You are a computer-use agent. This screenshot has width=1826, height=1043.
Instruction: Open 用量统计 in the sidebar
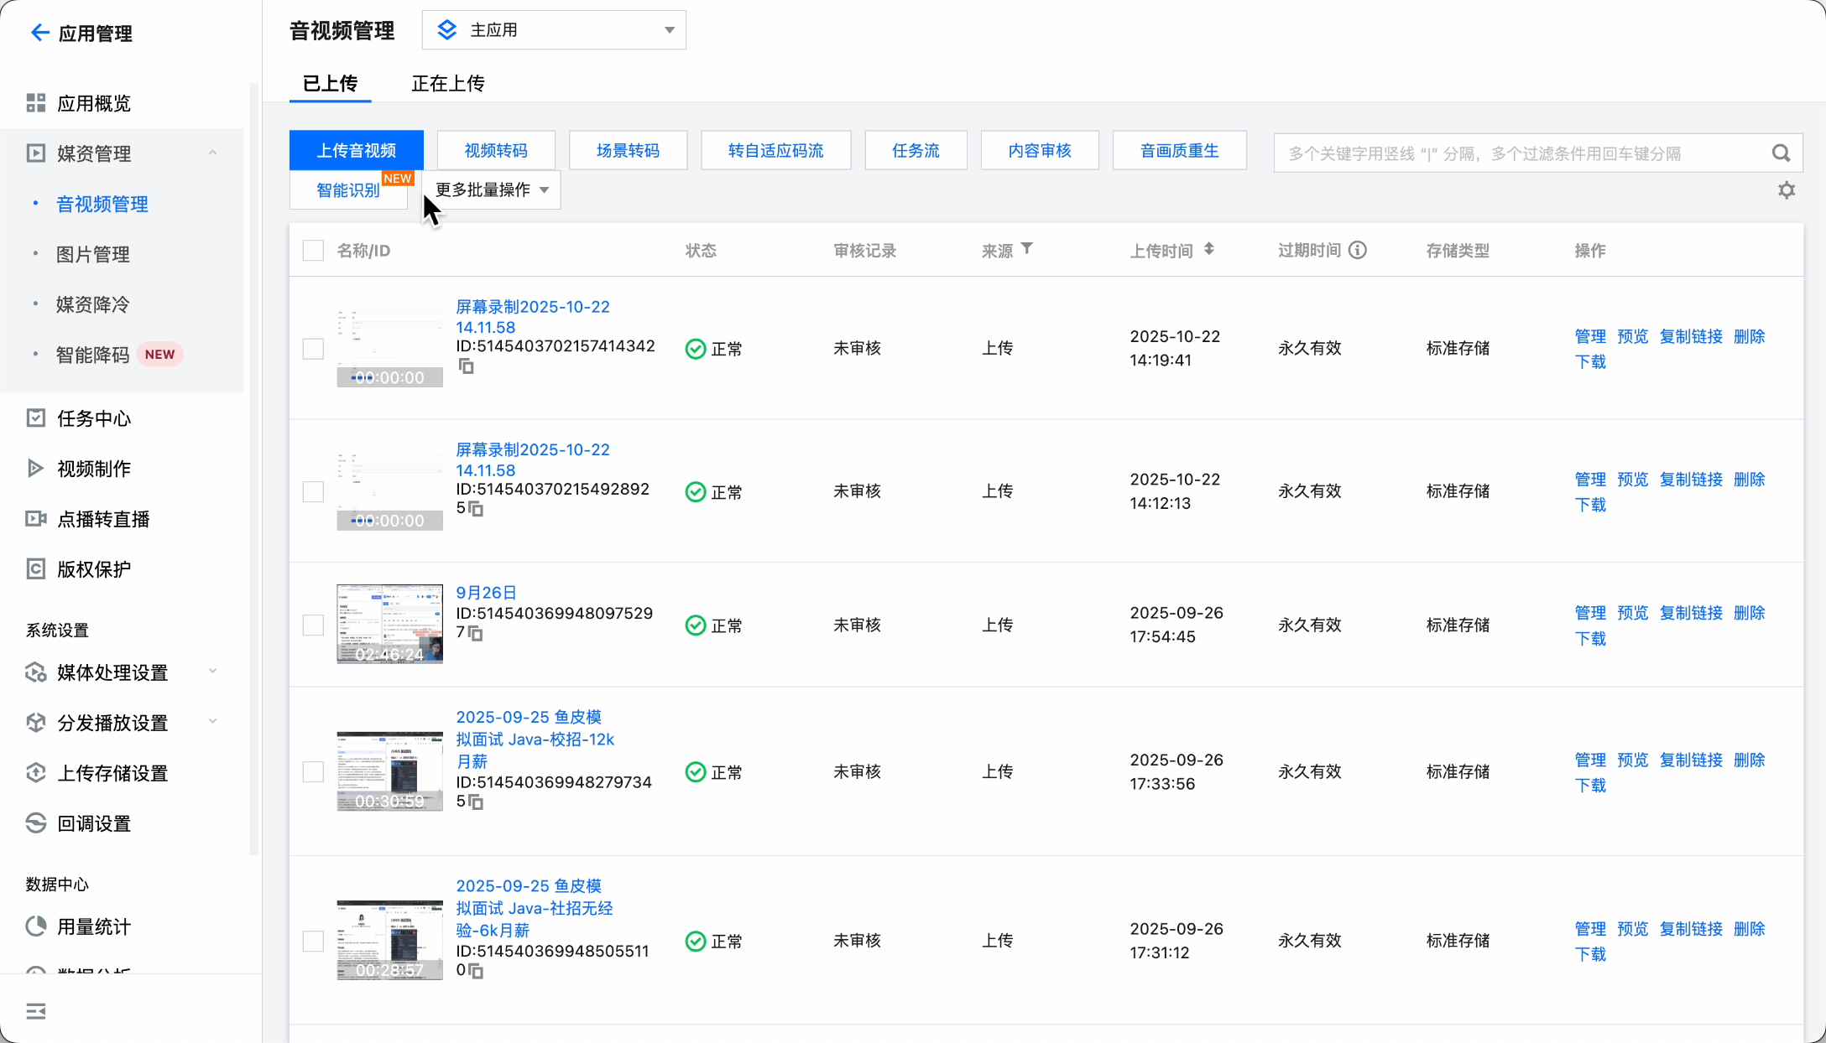(94, 926)
